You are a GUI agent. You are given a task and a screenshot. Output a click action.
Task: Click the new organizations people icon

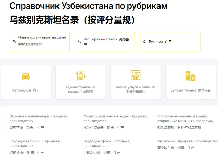14,41
